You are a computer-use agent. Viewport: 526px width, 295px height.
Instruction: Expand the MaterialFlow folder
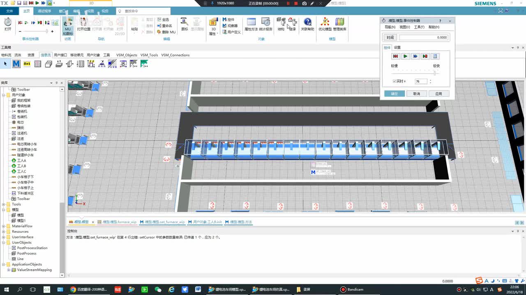(x=4, y=226)
